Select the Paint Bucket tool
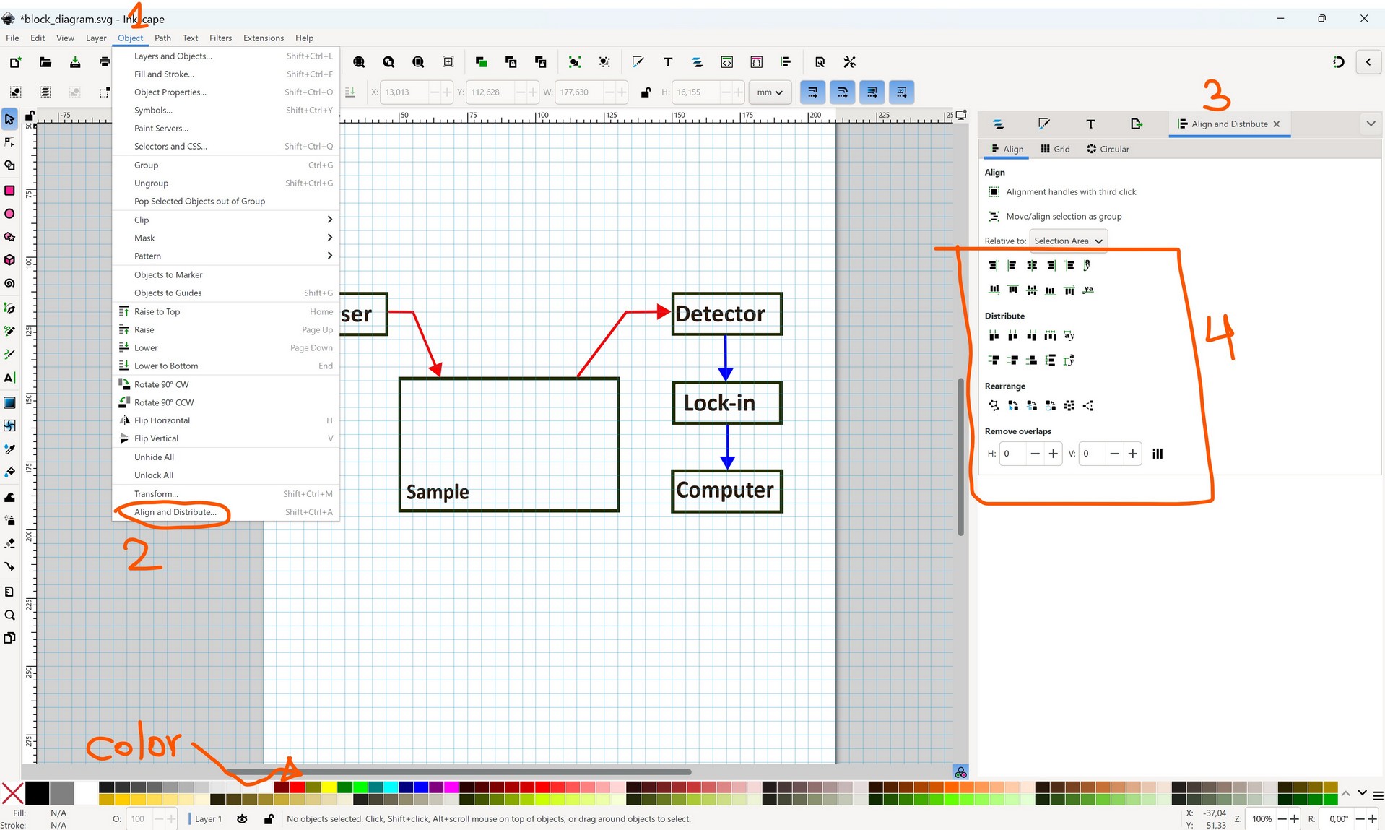Viewport: 1385px width, 830px height. coord(9,472)
